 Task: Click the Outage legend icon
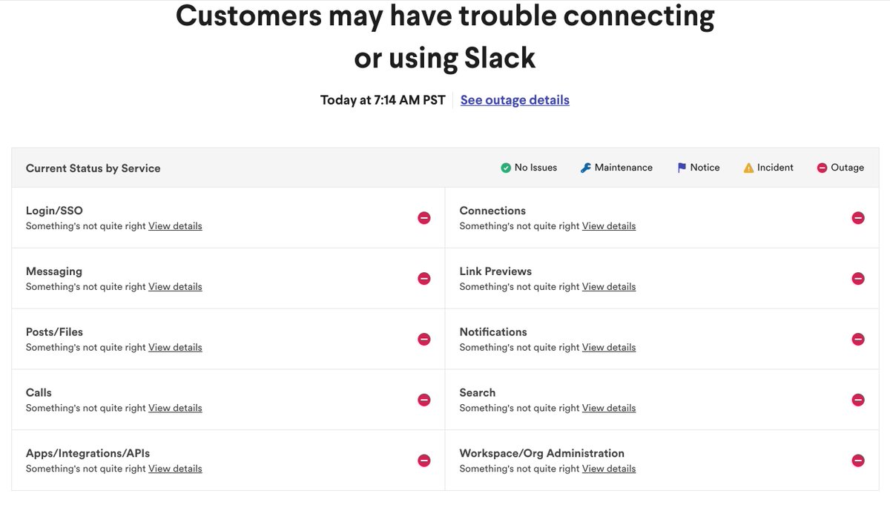822,168
